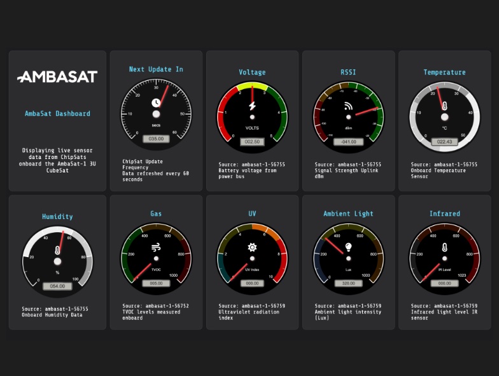
Task: Click the Voltage readout showing 002.50
Action: click(x=252, y=142)
